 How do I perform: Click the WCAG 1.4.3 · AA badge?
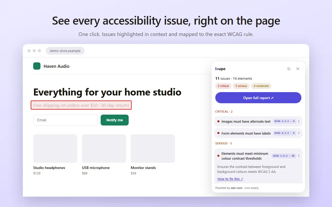pyautogui.click(x=284, y=156)
